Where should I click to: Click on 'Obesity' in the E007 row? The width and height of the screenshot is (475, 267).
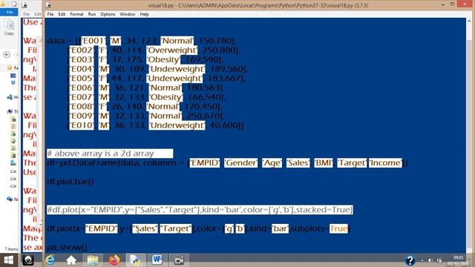[x=166, y=97]
